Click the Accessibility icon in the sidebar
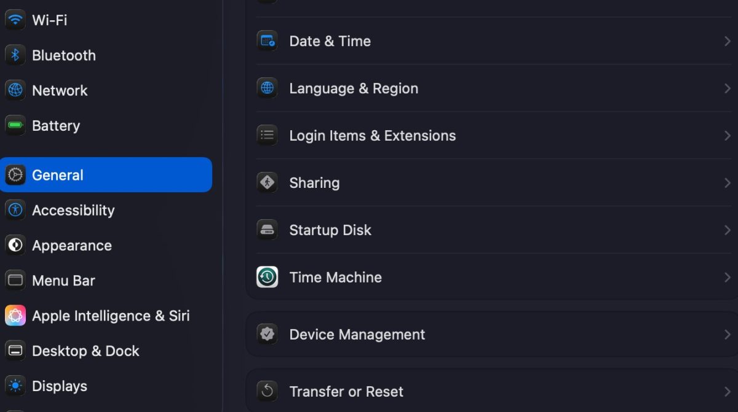Viewport: 738px width, 412px height. pyautogui.click(x=15, y=210)
